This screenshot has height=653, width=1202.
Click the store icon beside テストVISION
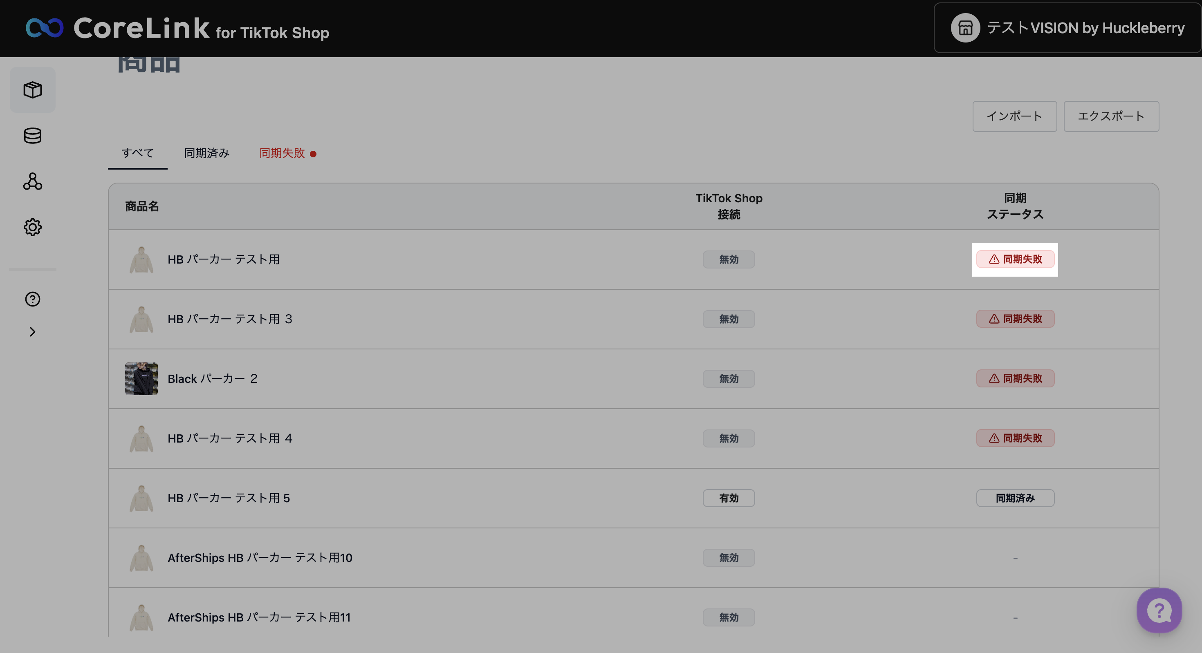point(965,28)
